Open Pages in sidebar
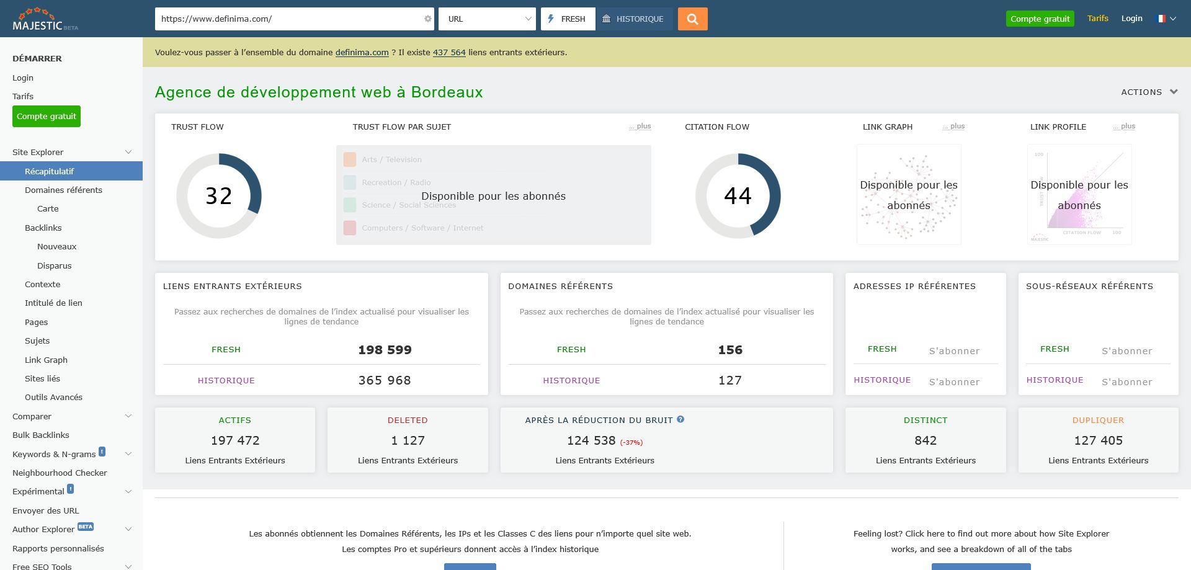1191x570 pixels. [x=37, y=322]
